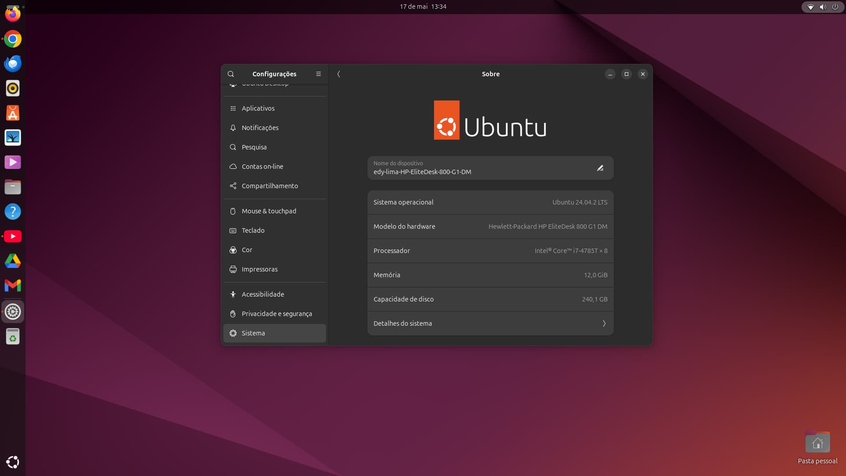Go back using the Sobre back arrow

[x=338, y=74]
